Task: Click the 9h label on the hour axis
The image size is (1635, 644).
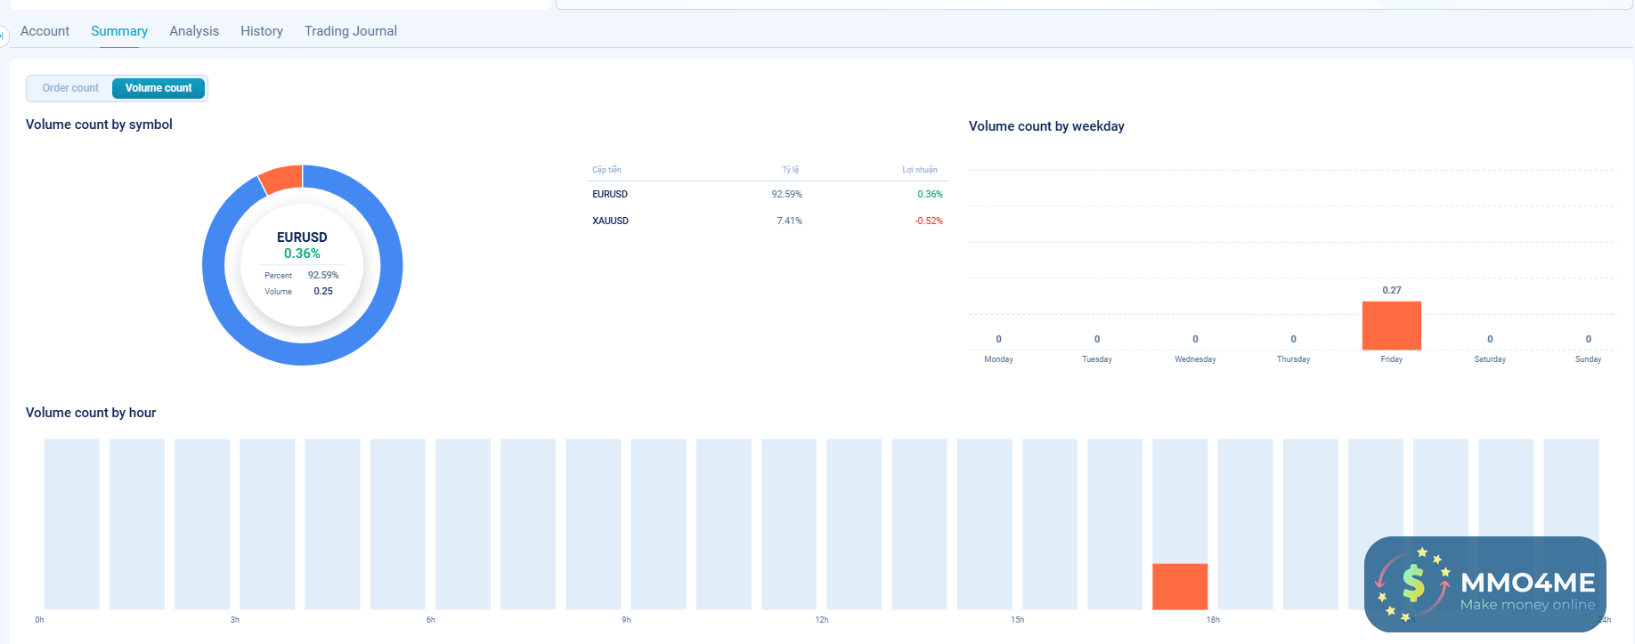Action: coord(626,620)
